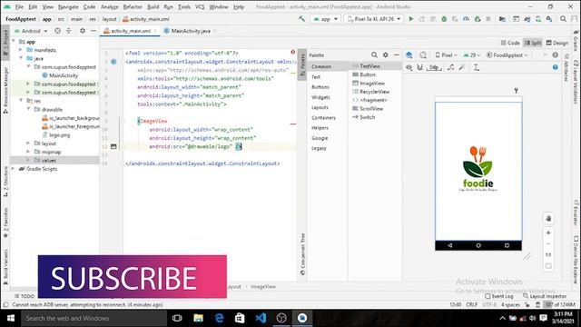This screenshot has width=581, height=327.
Task: Open the Refactor menu
Action: 133,6
